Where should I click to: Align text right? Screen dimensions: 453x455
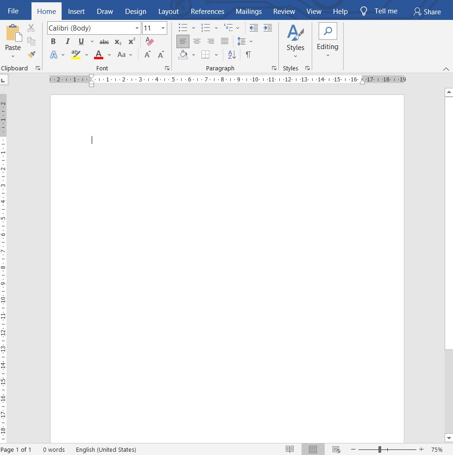(211, 41)
